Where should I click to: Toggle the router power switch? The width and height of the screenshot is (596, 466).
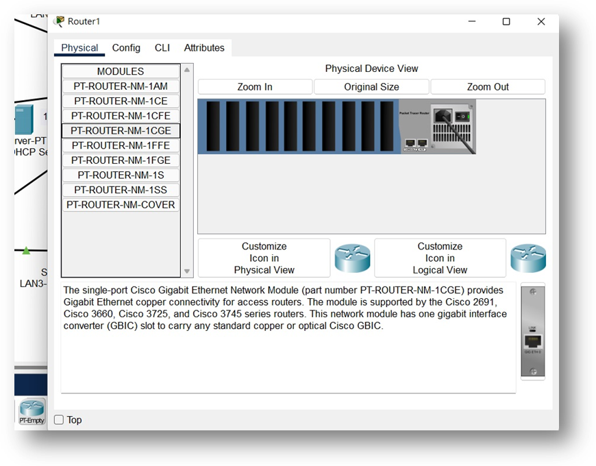[462, 117]
